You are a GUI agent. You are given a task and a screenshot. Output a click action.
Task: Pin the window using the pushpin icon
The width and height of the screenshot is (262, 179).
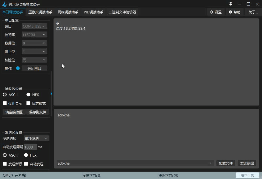click(231, 4)
